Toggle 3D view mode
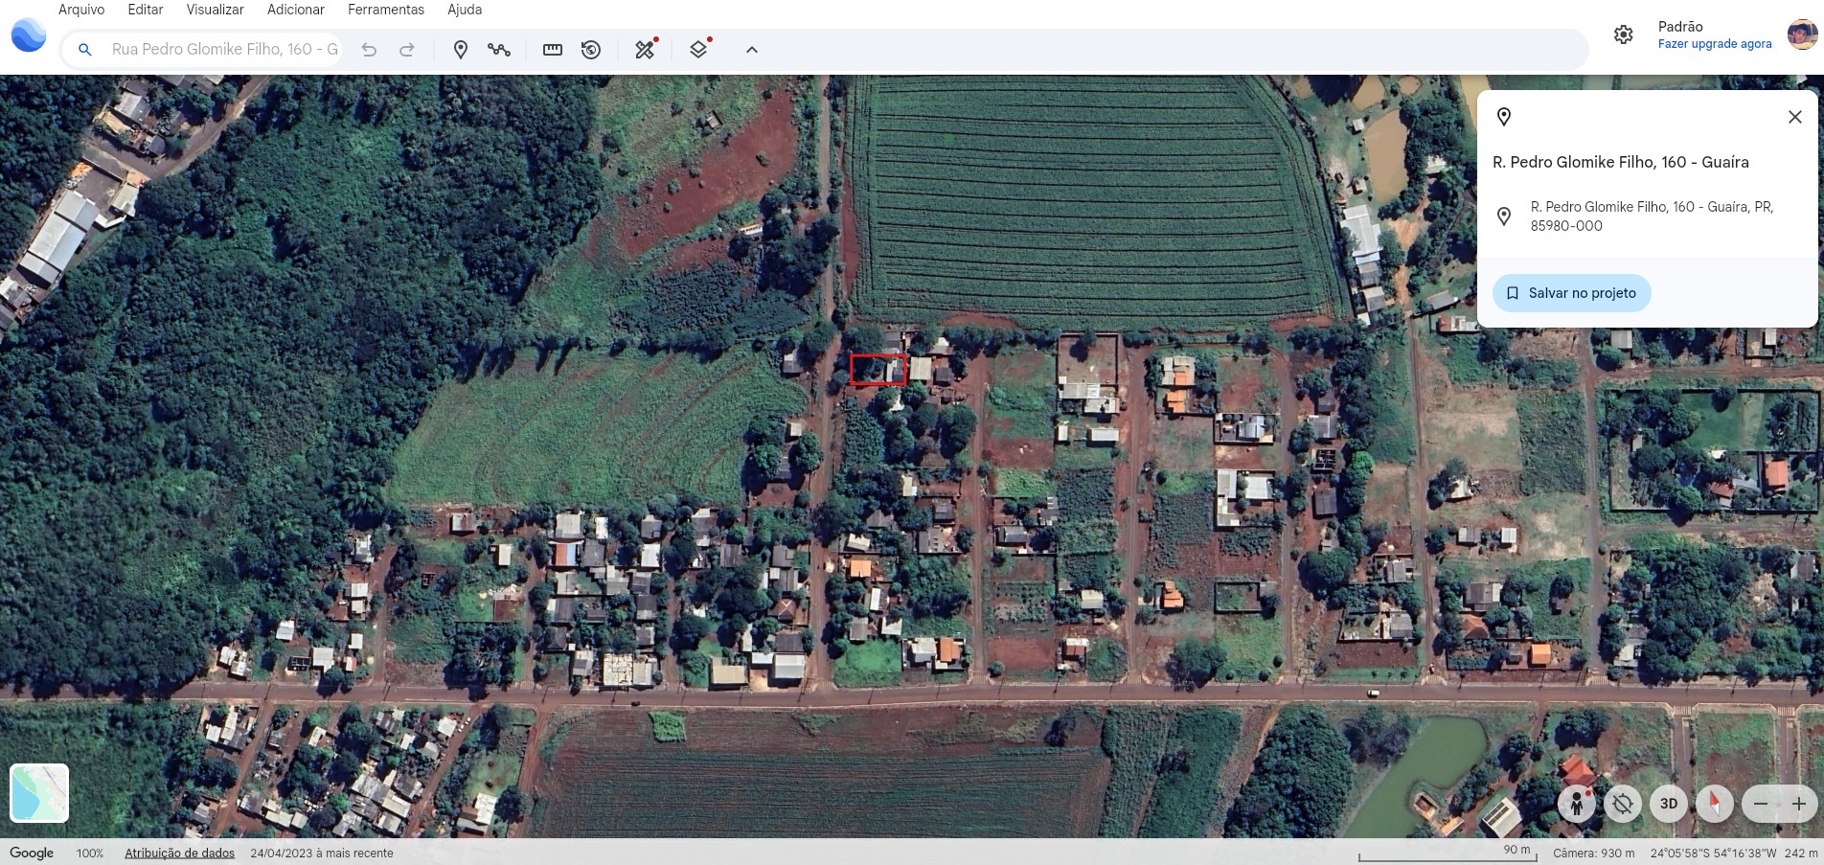Viewport: 1824px width, 865px height. point(1669,804)
